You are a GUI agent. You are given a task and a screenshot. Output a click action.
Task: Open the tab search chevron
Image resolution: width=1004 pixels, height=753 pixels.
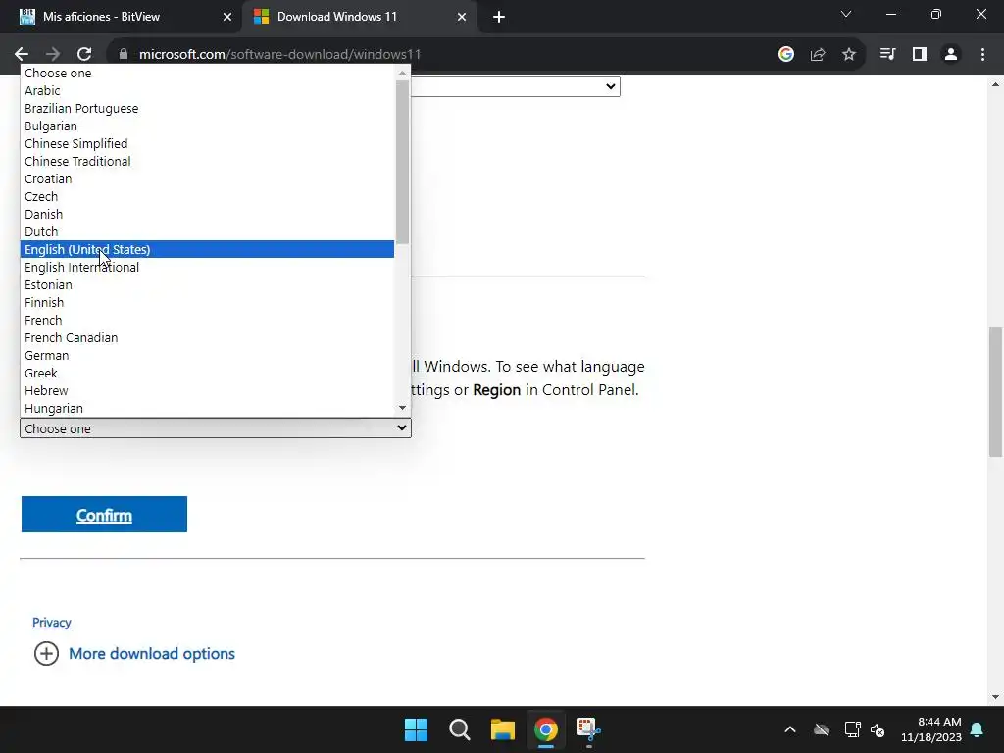point(846,14)
